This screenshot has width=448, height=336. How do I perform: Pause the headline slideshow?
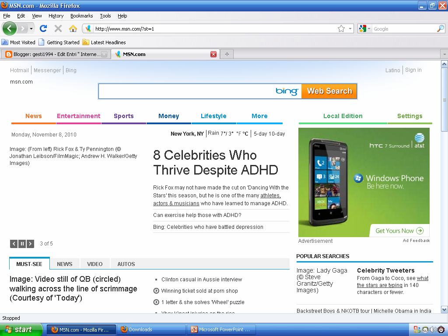(22, 244)
